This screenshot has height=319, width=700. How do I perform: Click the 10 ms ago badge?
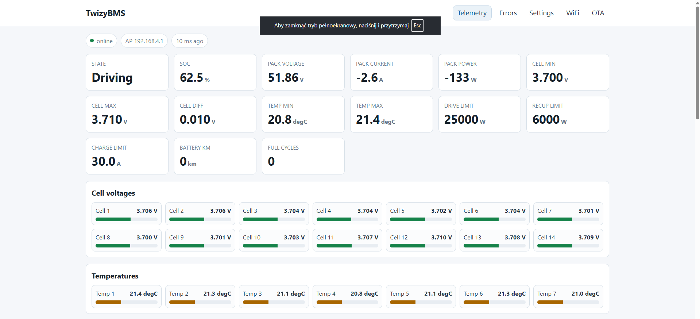tap(190, 41)
